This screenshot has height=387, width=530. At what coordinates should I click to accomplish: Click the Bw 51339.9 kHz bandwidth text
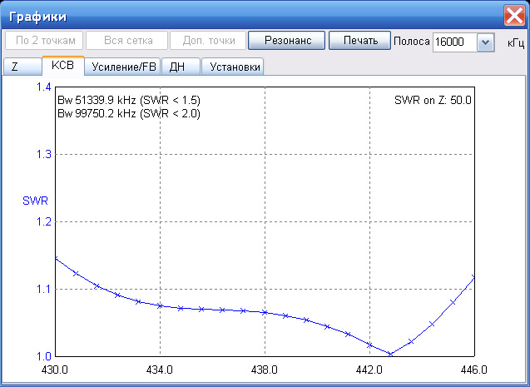[x=128, y=101]
